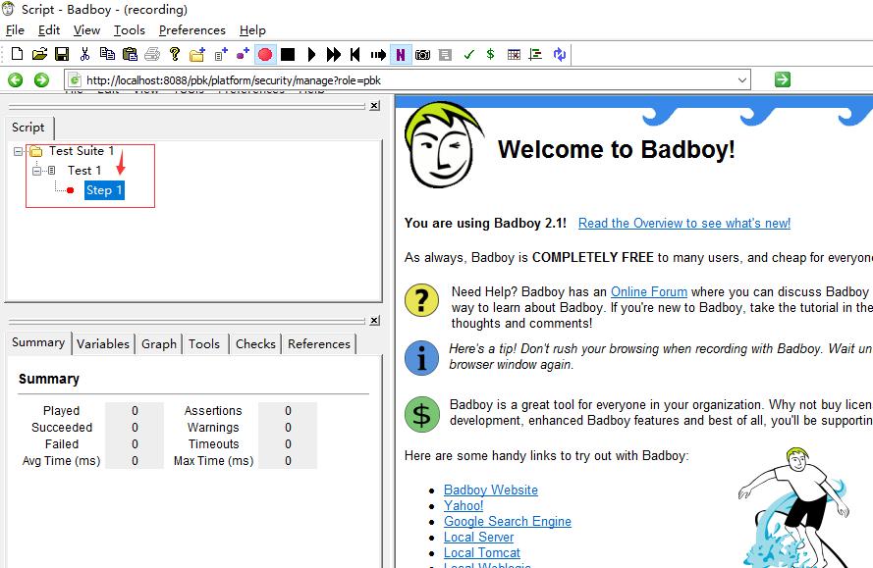The image size is (873, 568).
Task: Click the green browser Back arrow
Action: (x=16, y=80)
